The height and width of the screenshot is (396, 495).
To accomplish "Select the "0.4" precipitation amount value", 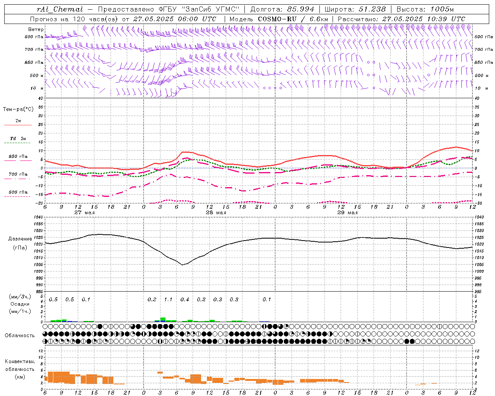I will click(185, 300).
